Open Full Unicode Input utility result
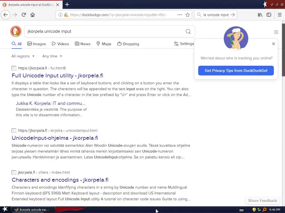The width and height of the screenshot is (285, 213). (x=57, y=75)
